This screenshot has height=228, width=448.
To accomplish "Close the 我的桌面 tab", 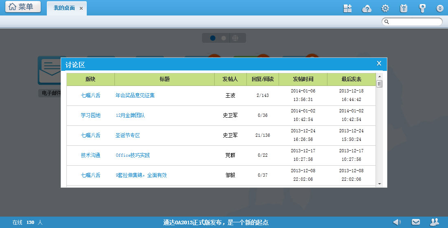I will [81, 9].
